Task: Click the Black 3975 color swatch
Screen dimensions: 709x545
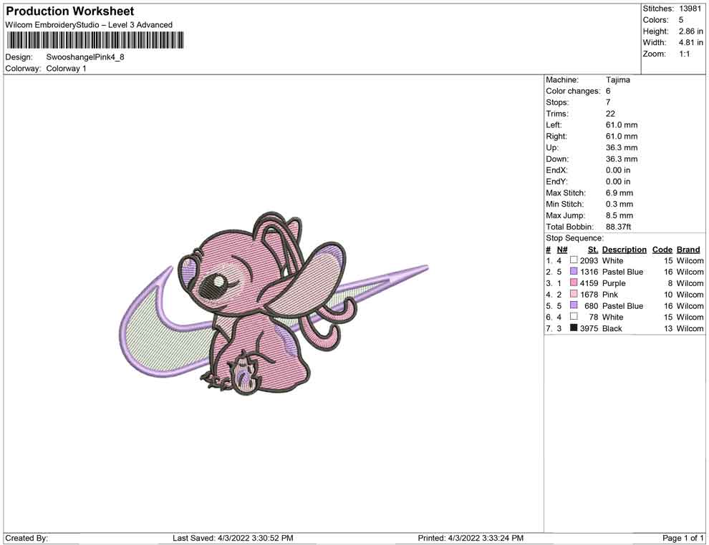Action: 574,328
